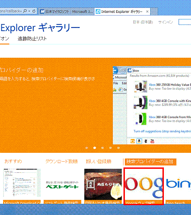Open the 追跡防止リスト menu item
Viewport: 191px width, 215px height.
(32, 39)
